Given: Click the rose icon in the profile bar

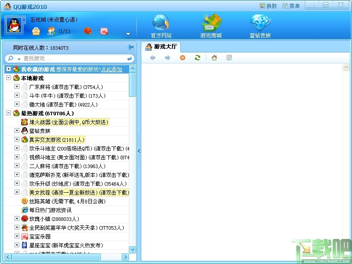Looking at the screenshot, I should coord(88,31).
